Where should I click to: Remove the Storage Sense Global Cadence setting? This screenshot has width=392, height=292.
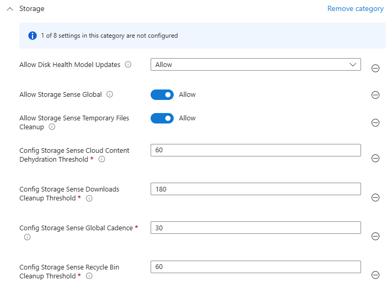pos(375,236)
